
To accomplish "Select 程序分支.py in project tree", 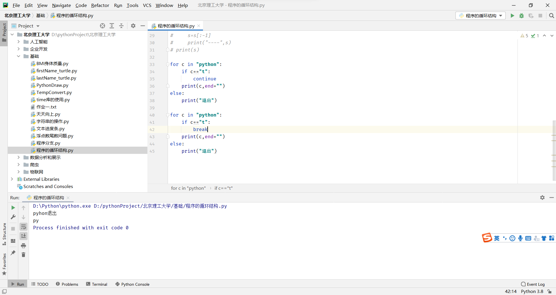I will pyautogui.click(x=48, y=143).
